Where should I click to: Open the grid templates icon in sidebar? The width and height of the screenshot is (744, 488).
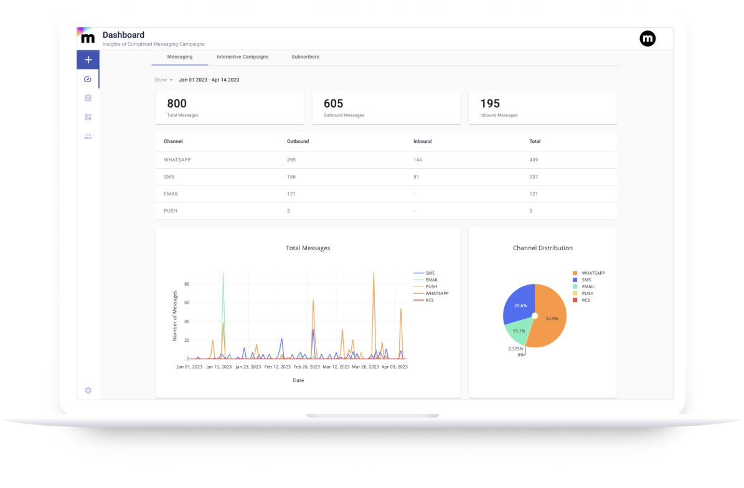[x=88, y=117]
